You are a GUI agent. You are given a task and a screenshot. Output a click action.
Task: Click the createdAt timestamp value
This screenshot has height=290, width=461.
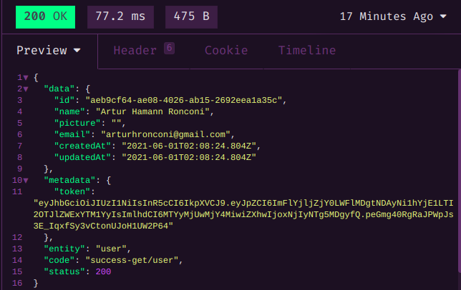point(189,146)
